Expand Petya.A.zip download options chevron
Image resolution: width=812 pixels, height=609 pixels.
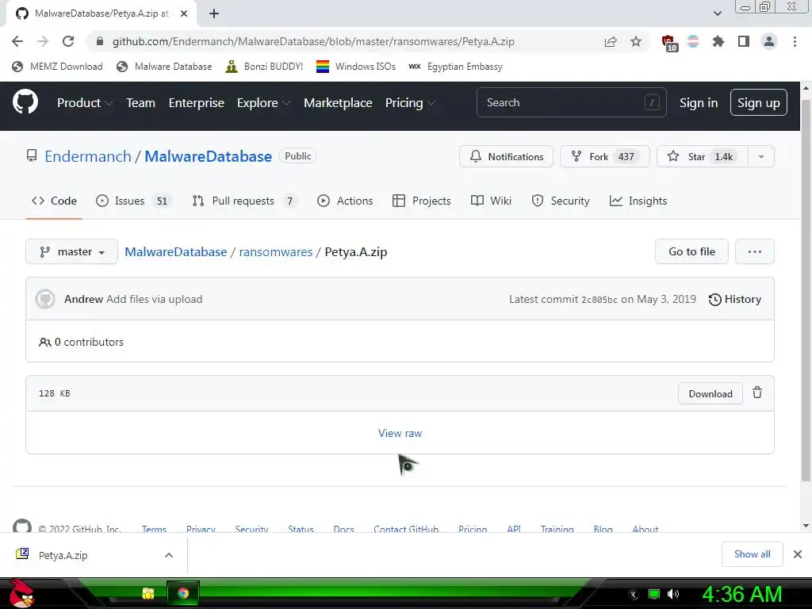point(168,554)
